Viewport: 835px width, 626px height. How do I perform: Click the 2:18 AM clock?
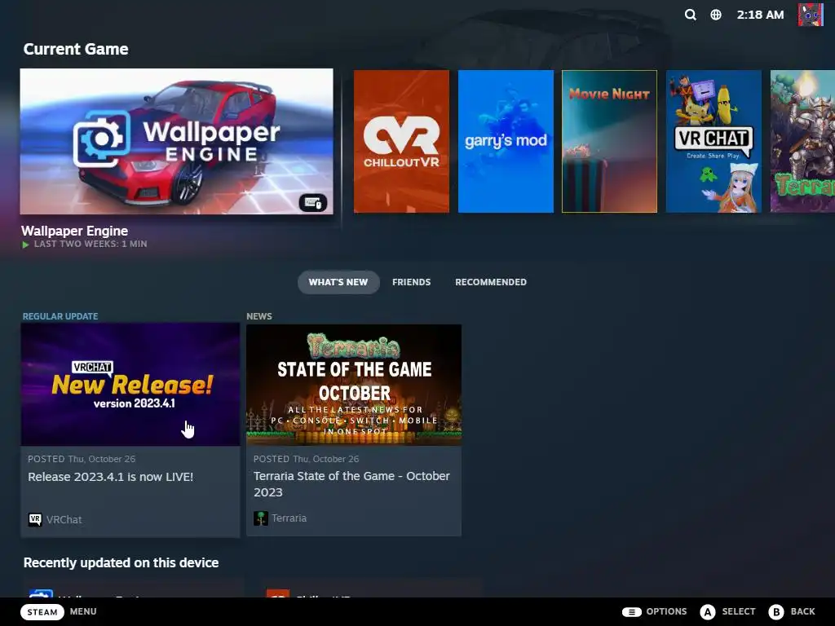[x=760, y=15]
